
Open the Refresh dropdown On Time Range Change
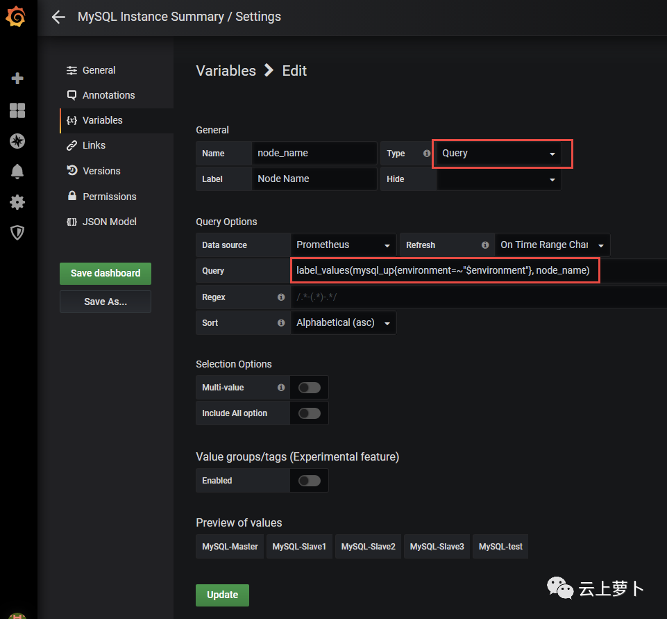tap(552, 245)
